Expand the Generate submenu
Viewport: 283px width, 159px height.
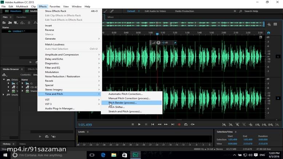click(x=70, y=39)
